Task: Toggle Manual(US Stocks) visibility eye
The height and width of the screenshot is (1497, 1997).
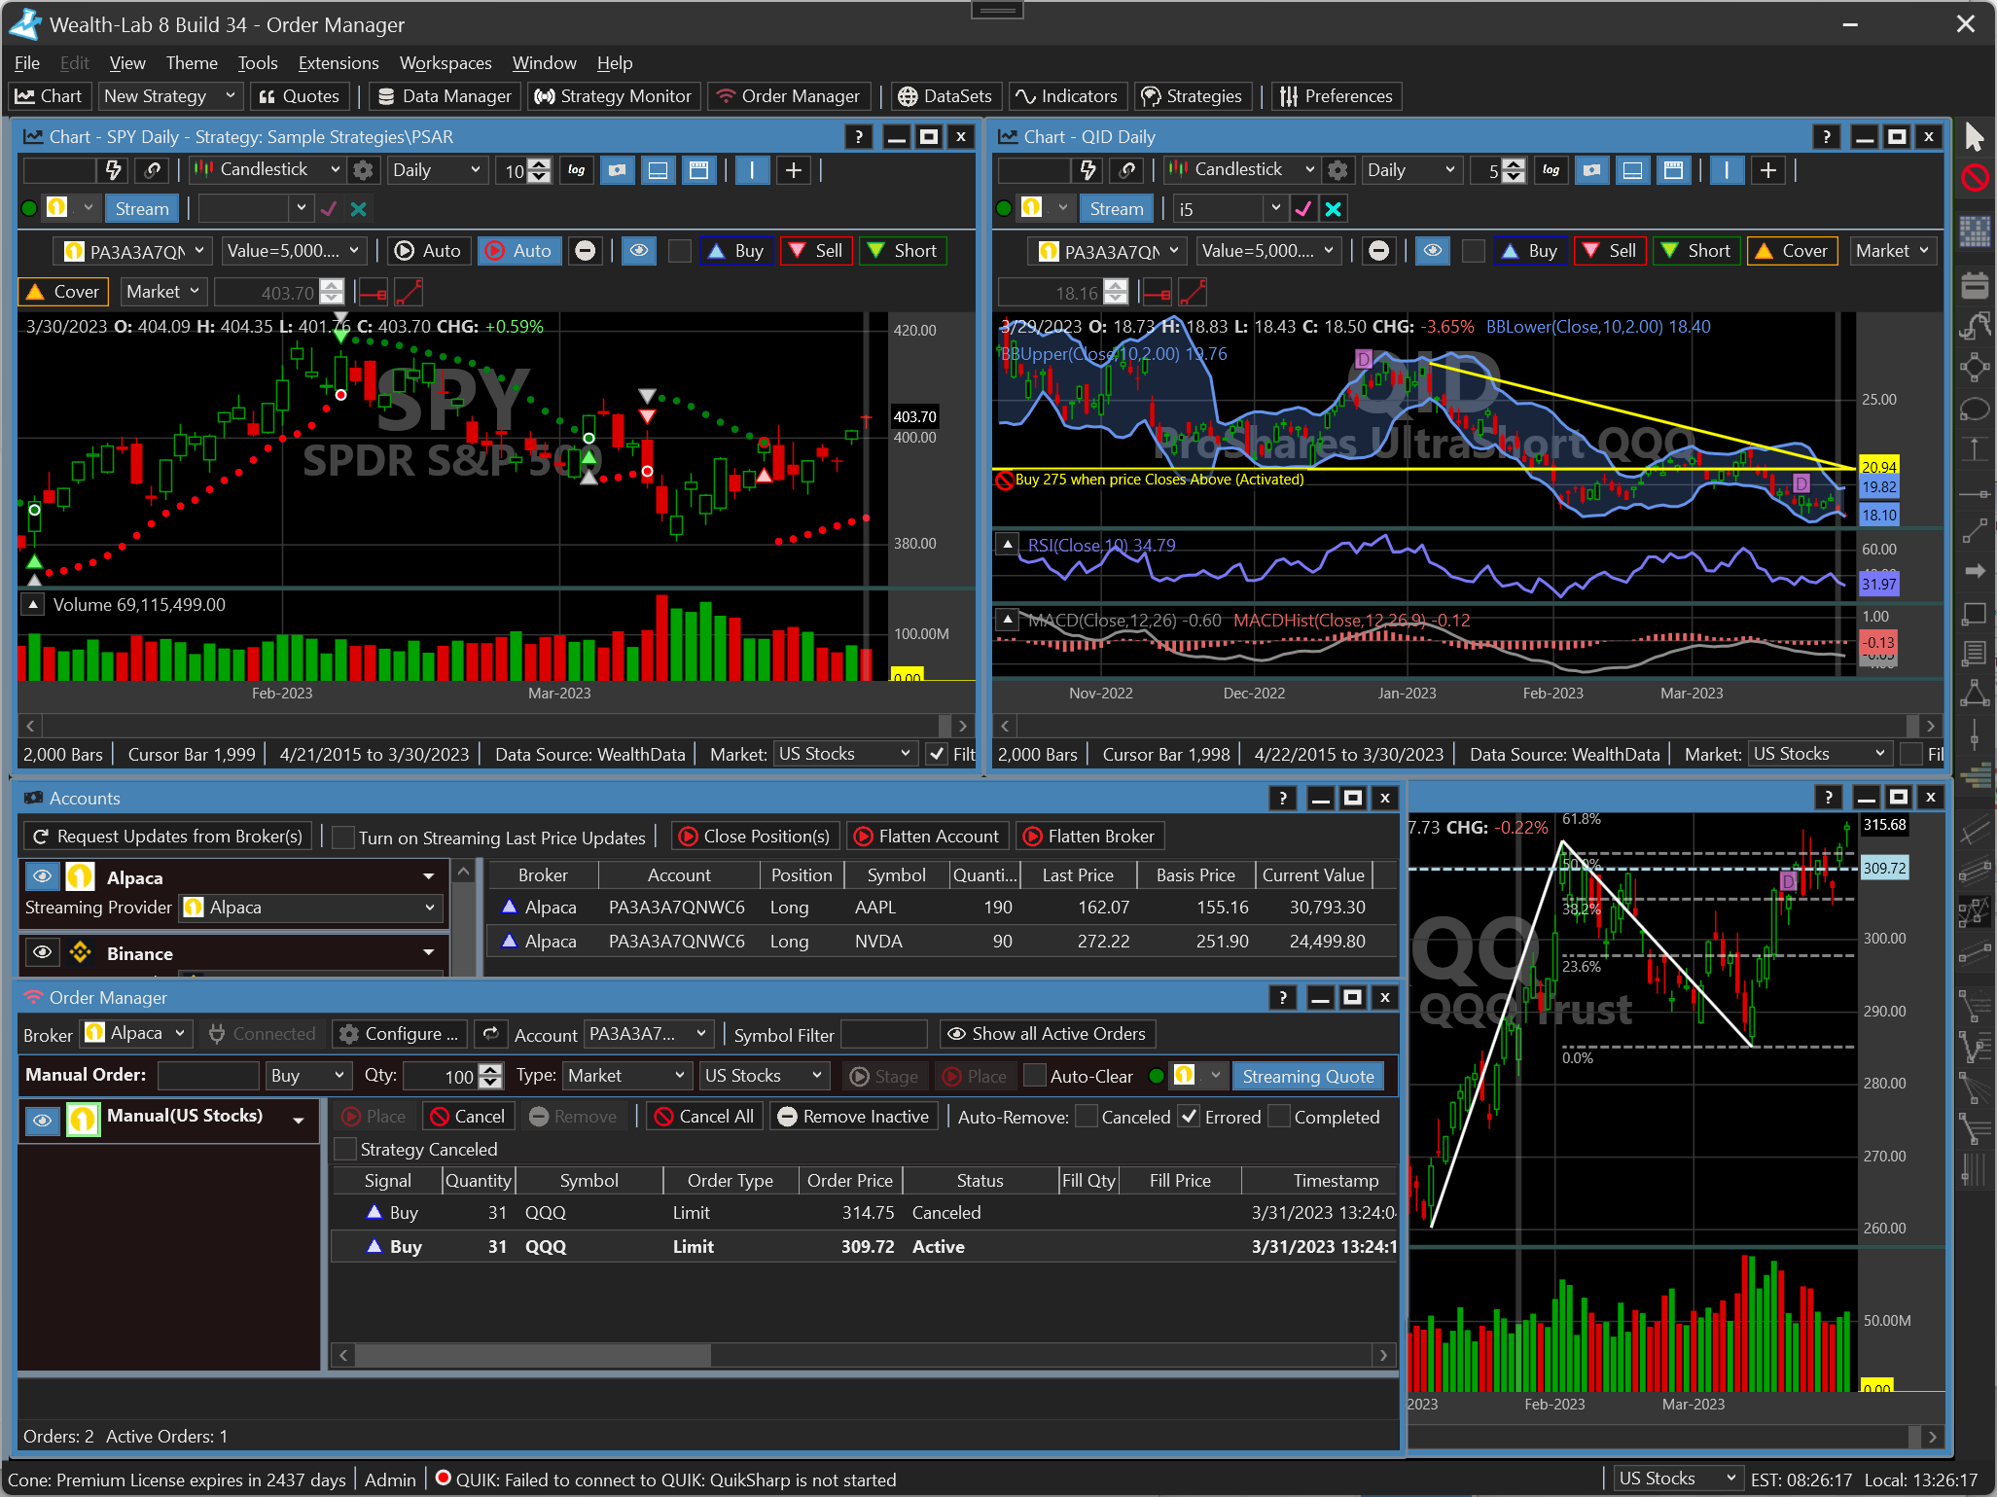Action: (x=42, y=1121)
